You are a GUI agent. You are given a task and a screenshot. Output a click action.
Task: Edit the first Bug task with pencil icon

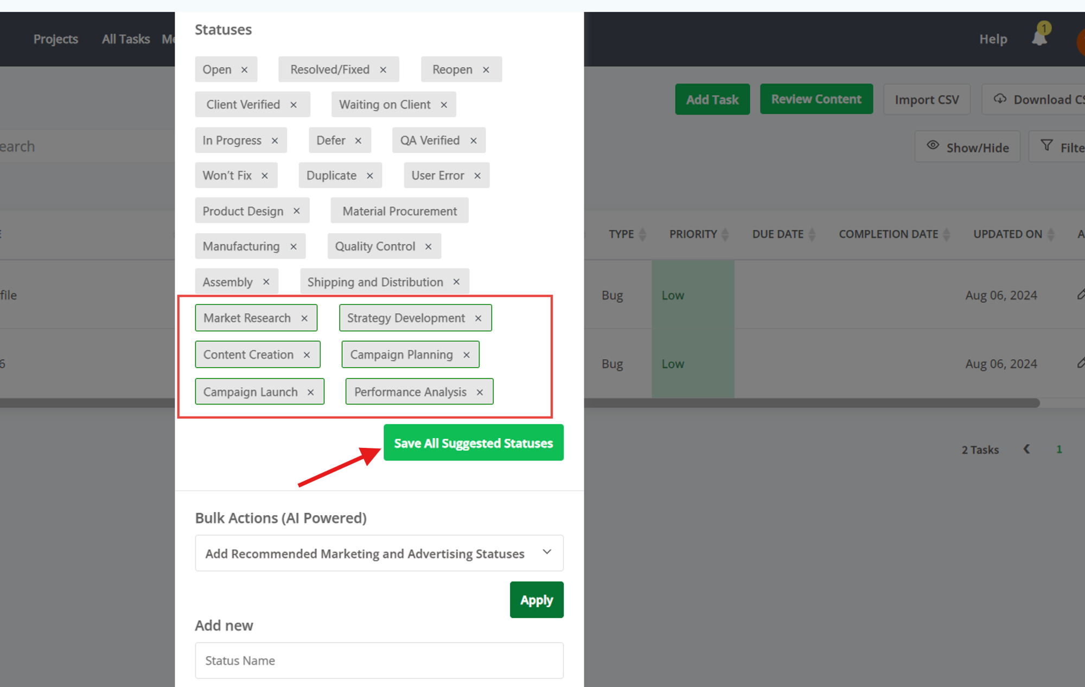click(x=1082, y=295)
